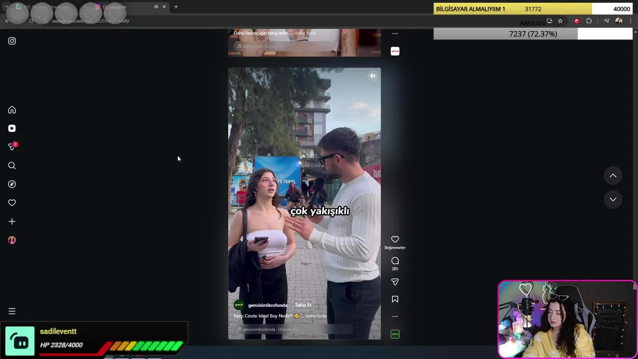This screenshot has height=359, width=638.
Task: Open the tab search dropdown arrow
Action: 6,7
